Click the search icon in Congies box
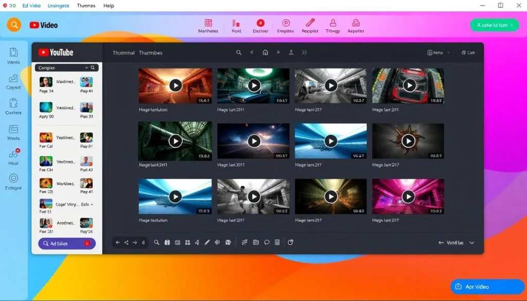Image resolution: width=527 pixels, height=301 pixels. [93, 67]
